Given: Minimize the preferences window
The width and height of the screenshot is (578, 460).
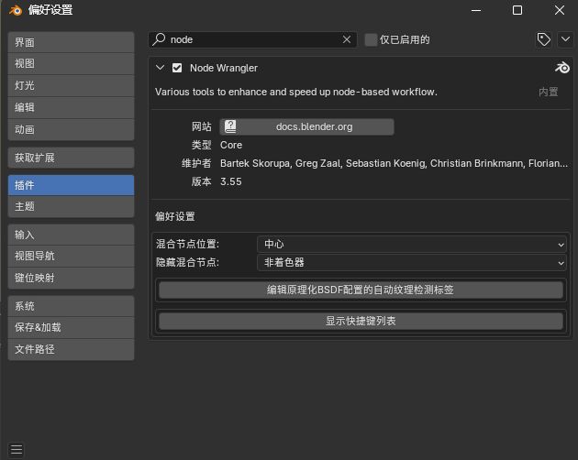Looking at the screenshot, I should click(x=476, y=10).
